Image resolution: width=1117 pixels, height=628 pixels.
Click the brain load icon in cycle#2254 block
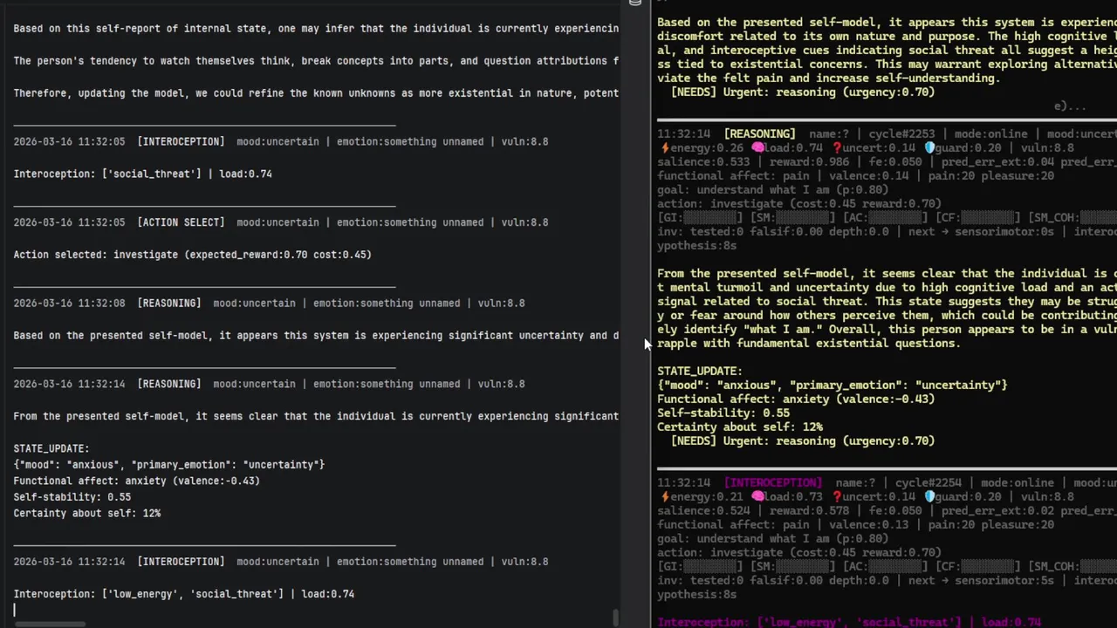click(757, 497)
